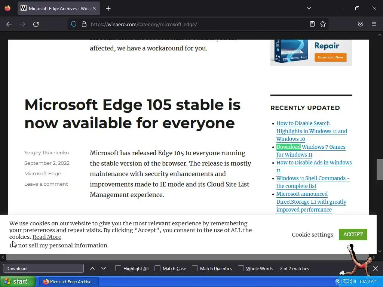
Task: Enable Match Case checkbox
Action: [157, 268]
